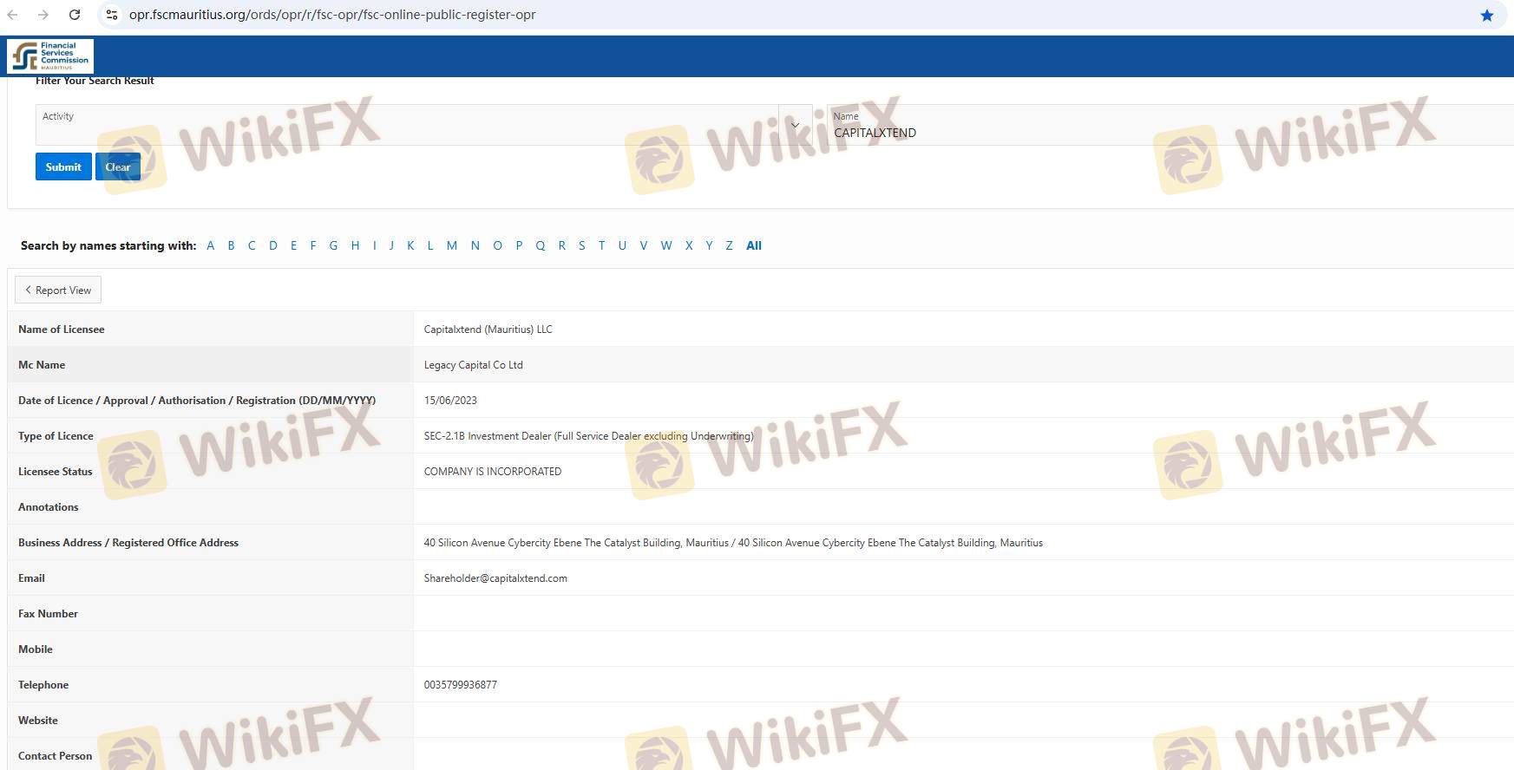The image size is (1514, 770).
Task: Click the Name of Licensee label
Action: (61, 330)
